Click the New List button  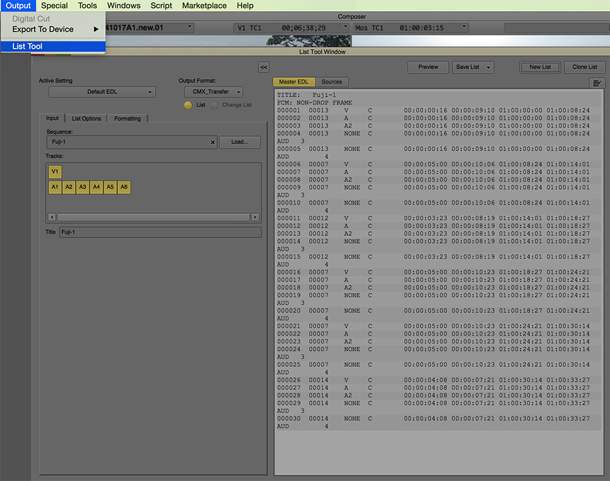click(x=540, y=67)
